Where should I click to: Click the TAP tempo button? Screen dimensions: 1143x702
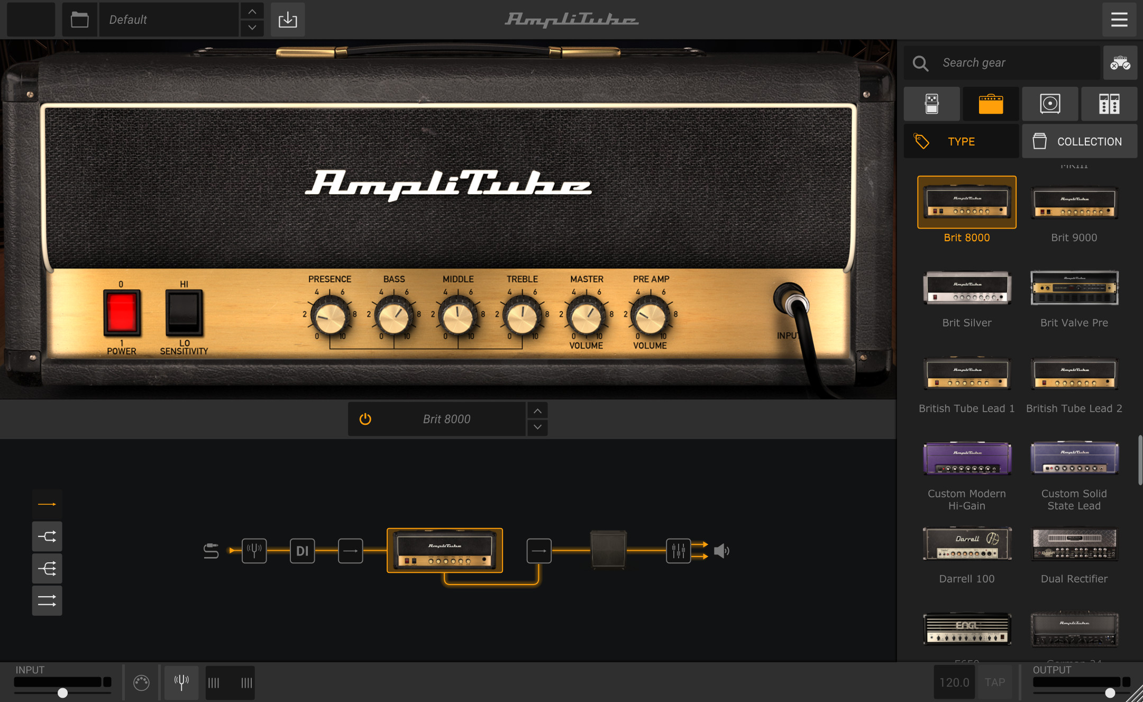point(995,682)
